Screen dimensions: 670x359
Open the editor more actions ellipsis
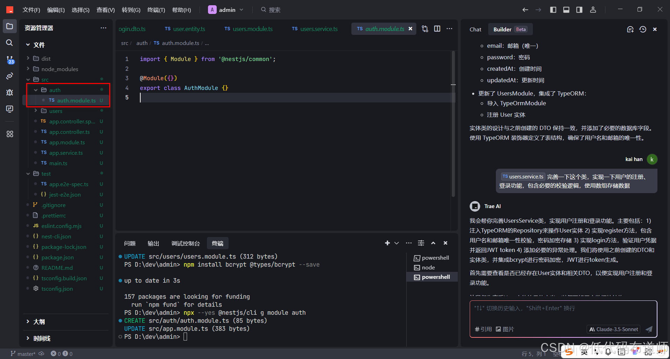click(x=449, y=29)
